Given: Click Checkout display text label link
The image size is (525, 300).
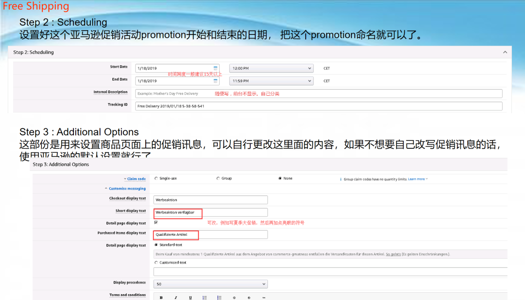Looking at the screenshot, I should (127, 198).
